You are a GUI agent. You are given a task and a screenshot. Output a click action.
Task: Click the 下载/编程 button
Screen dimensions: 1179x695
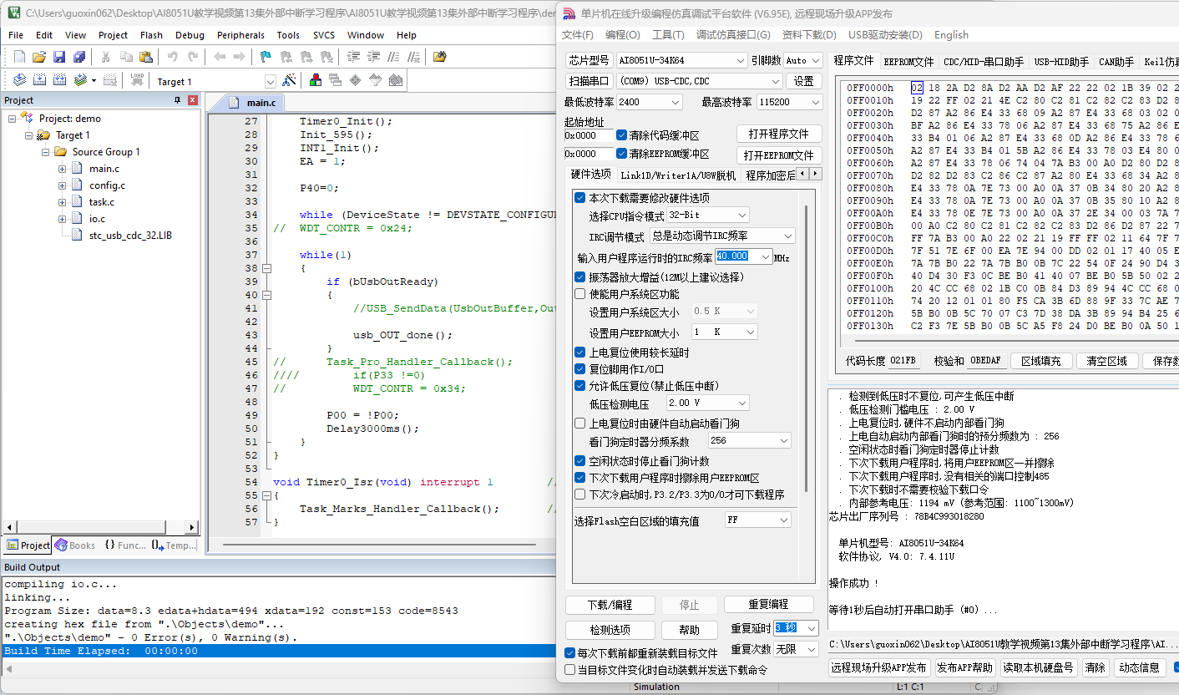[x=610, y=605]
